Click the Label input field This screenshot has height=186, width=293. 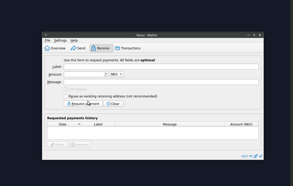pos(161,67)
